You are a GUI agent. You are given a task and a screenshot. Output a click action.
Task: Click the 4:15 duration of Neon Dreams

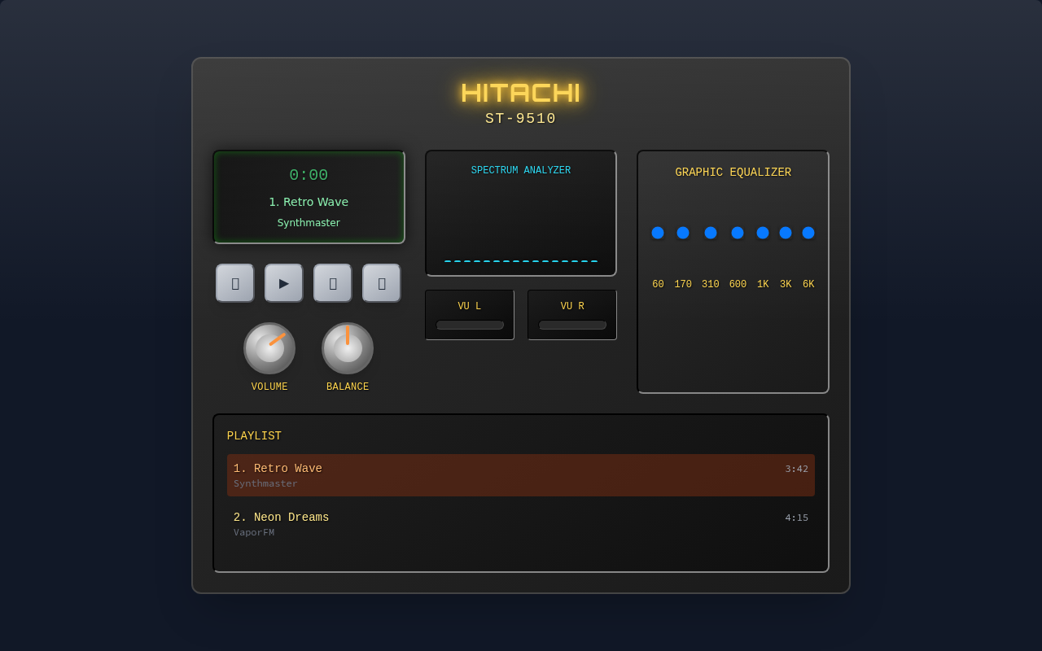[795, 518]
